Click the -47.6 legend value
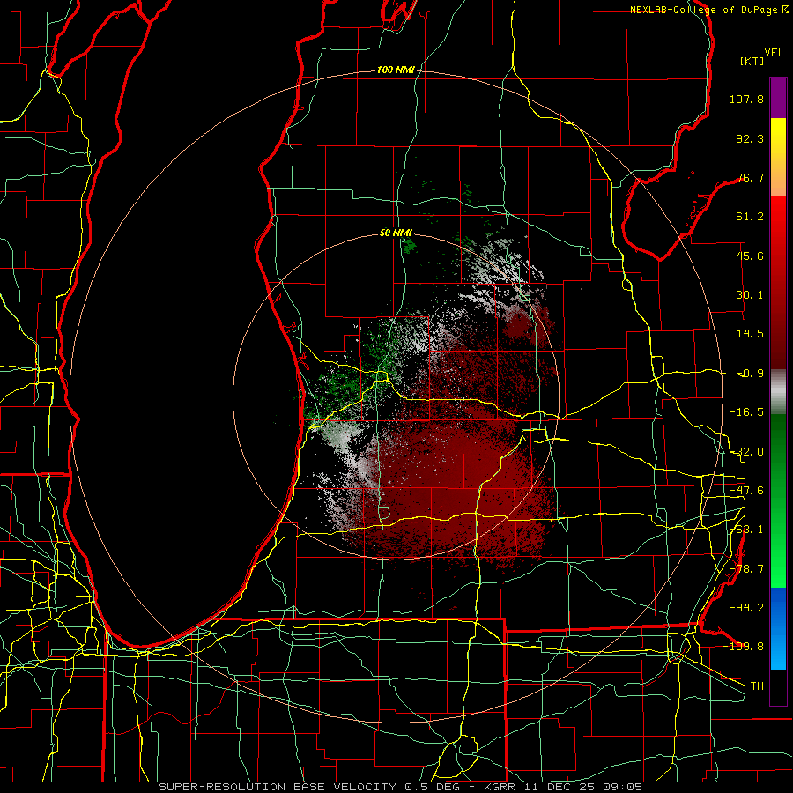 tap(746, 491)
